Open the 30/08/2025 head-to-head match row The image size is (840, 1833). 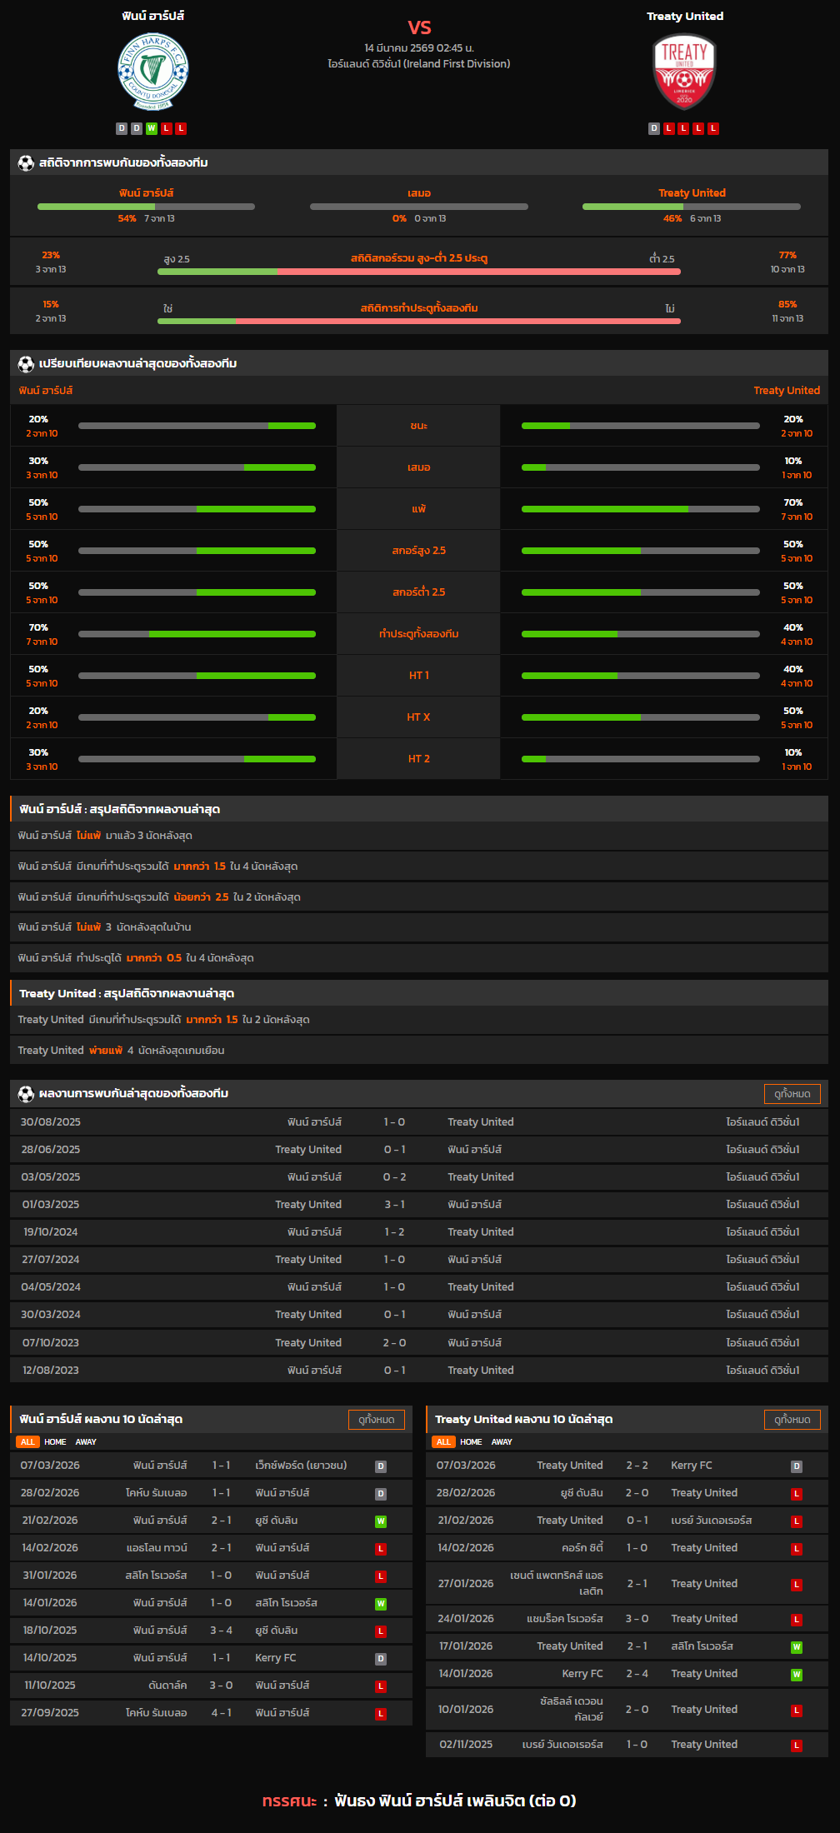tap(419, 1122)
